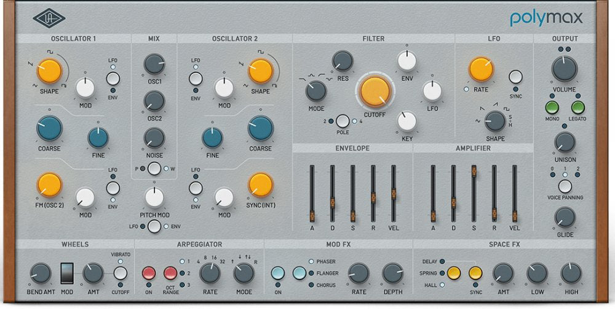Cycle the Mod FX type selector button

[x=300, y=273]
